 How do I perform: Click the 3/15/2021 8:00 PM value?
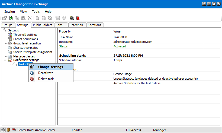click(x=128, y=56)
